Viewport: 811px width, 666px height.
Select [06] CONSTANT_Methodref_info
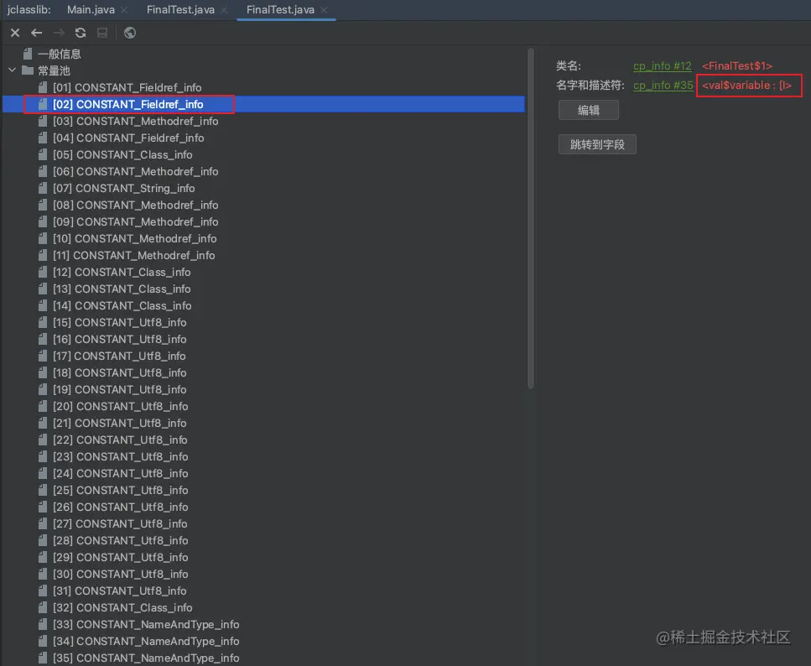tap(136, 171)
